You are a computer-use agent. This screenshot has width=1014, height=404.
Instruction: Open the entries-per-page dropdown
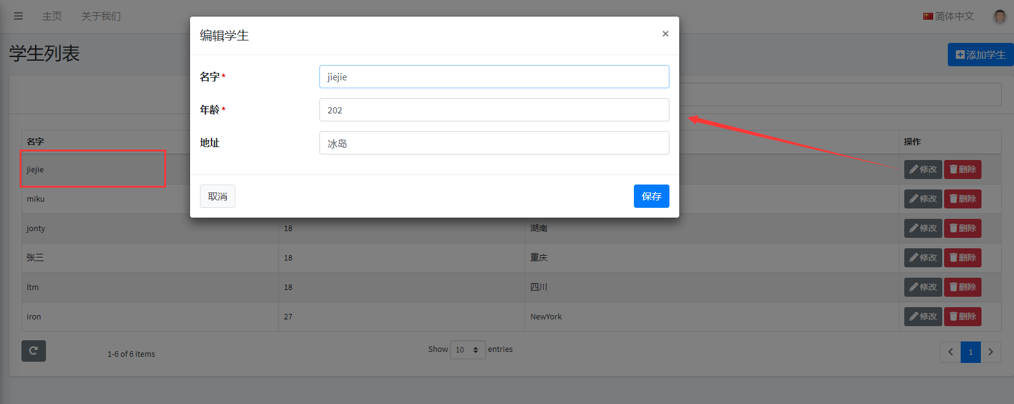coord(467,349)
